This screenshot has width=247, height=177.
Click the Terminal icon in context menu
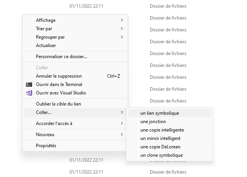tap(29, 84)
